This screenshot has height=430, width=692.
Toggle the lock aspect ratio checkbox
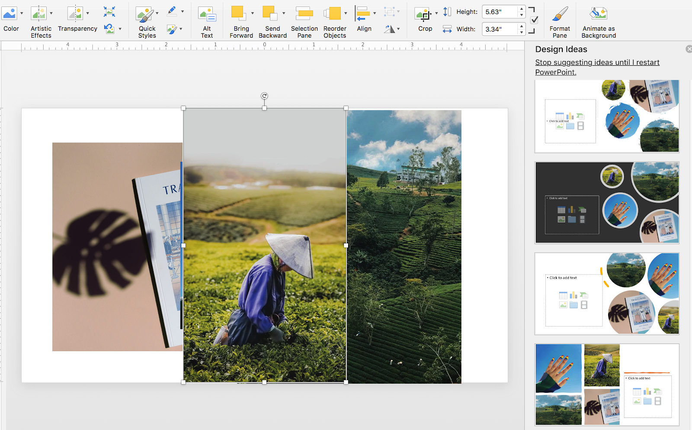(535, 20)
